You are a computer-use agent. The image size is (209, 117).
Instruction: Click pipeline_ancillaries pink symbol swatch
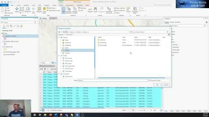coord(5,39)
